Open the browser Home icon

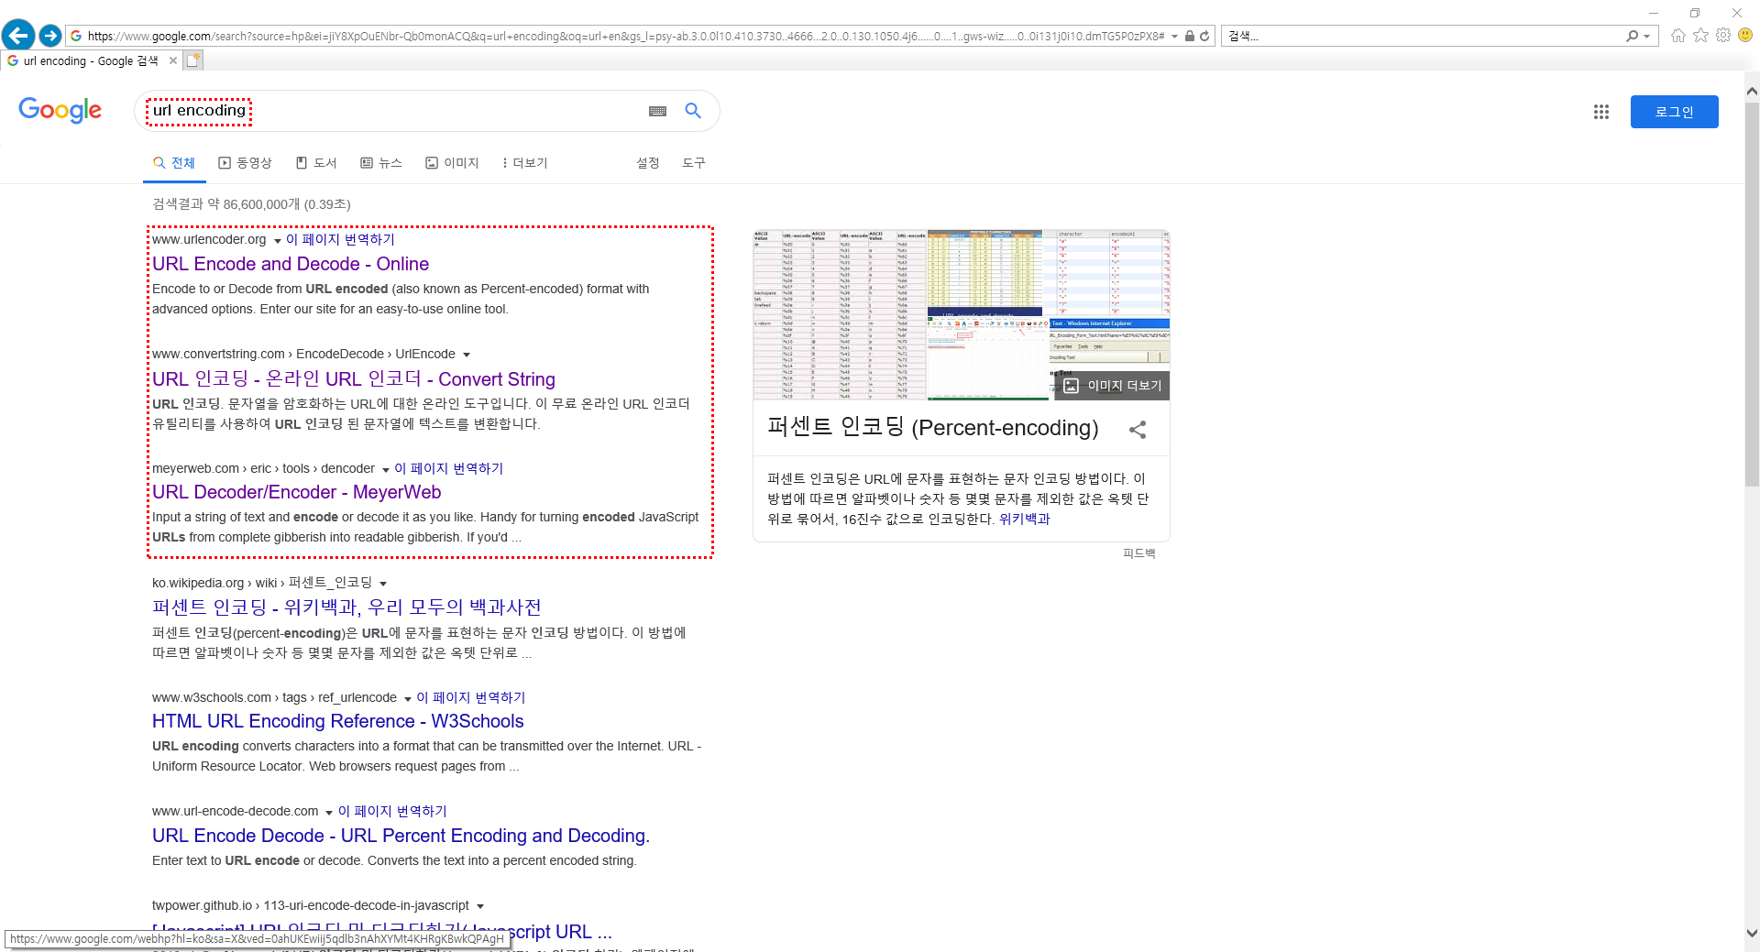coord(1678,35)
